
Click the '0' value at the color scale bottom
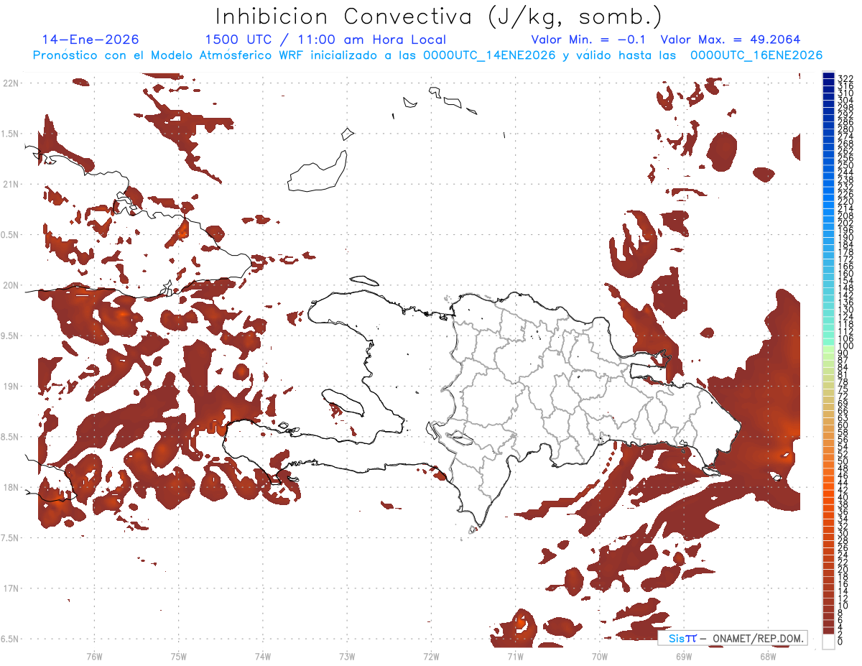click(x=840, y=642)
